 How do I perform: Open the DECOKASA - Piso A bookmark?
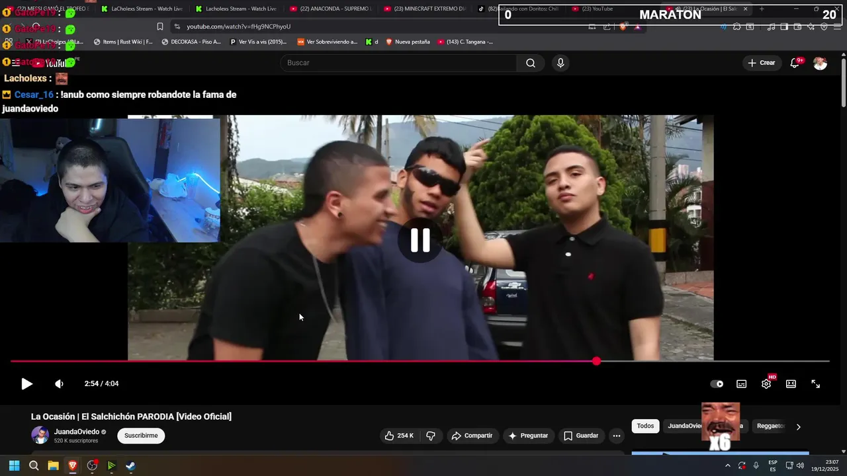click(191, 42)
